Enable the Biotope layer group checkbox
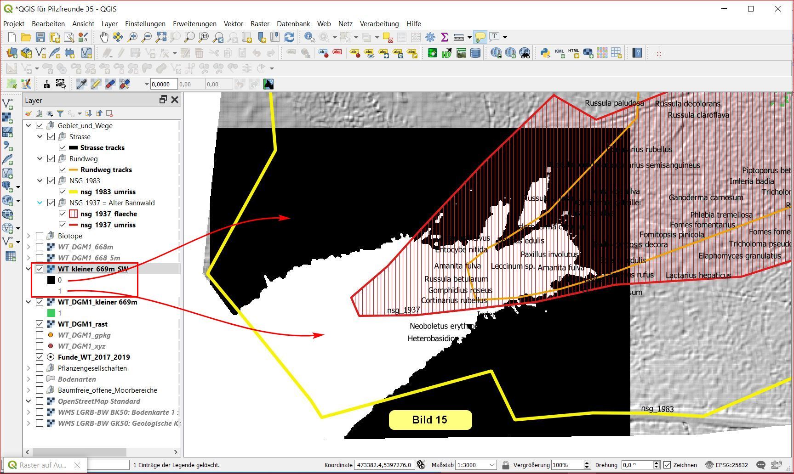This screenshot has height=474, width=794. tap(40, 236)
